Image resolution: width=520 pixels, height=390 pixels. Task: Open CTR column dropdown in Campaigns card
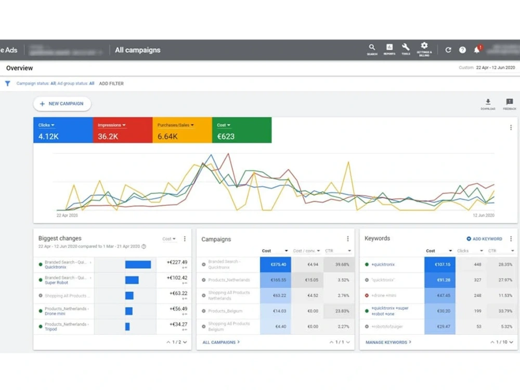pos(338,251)
